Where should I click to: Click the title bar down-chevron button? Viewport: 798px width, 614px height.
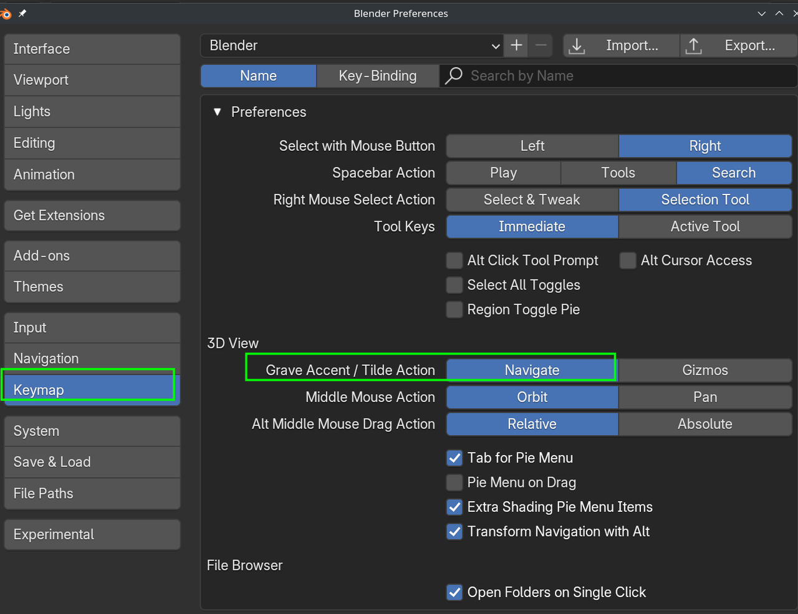coord(762,13)
